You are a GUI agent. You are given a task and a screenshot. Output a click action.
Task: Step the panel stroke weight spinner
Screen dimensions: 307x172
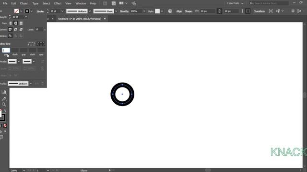(x=10, y=17)
